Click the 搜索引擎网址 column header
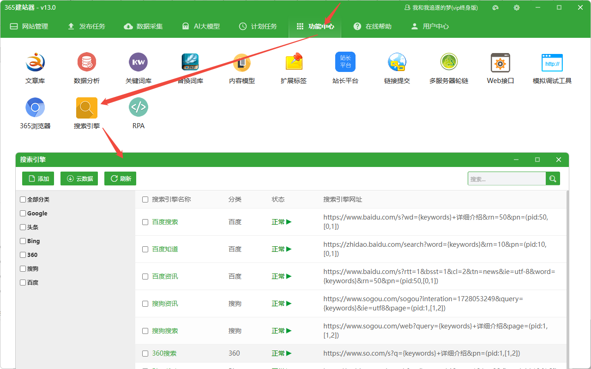This screenshot has height=369, width=591. tap(343, 199)
